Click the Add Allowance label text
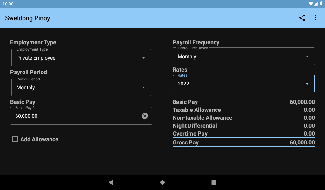 click(x=39, y=139)
